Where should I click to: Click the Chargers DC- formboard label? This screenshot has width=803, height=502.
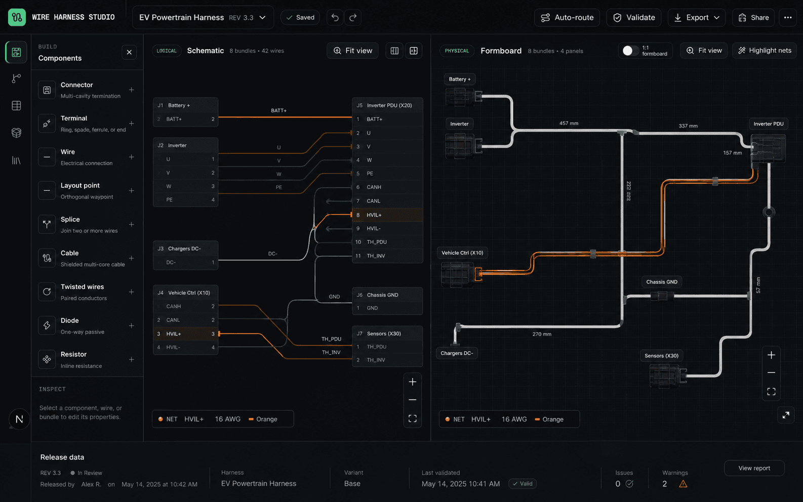457,353
